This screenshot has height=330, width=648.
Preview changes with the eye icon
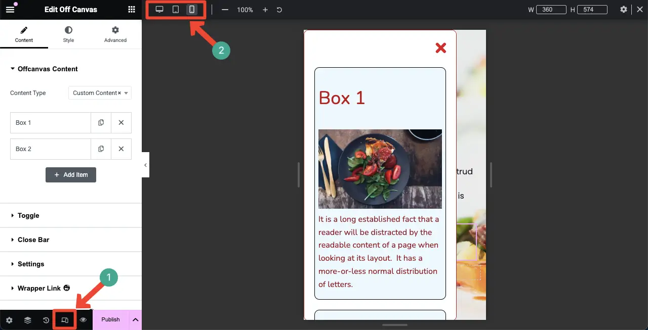pyautogui.click(x=84, y=320)
